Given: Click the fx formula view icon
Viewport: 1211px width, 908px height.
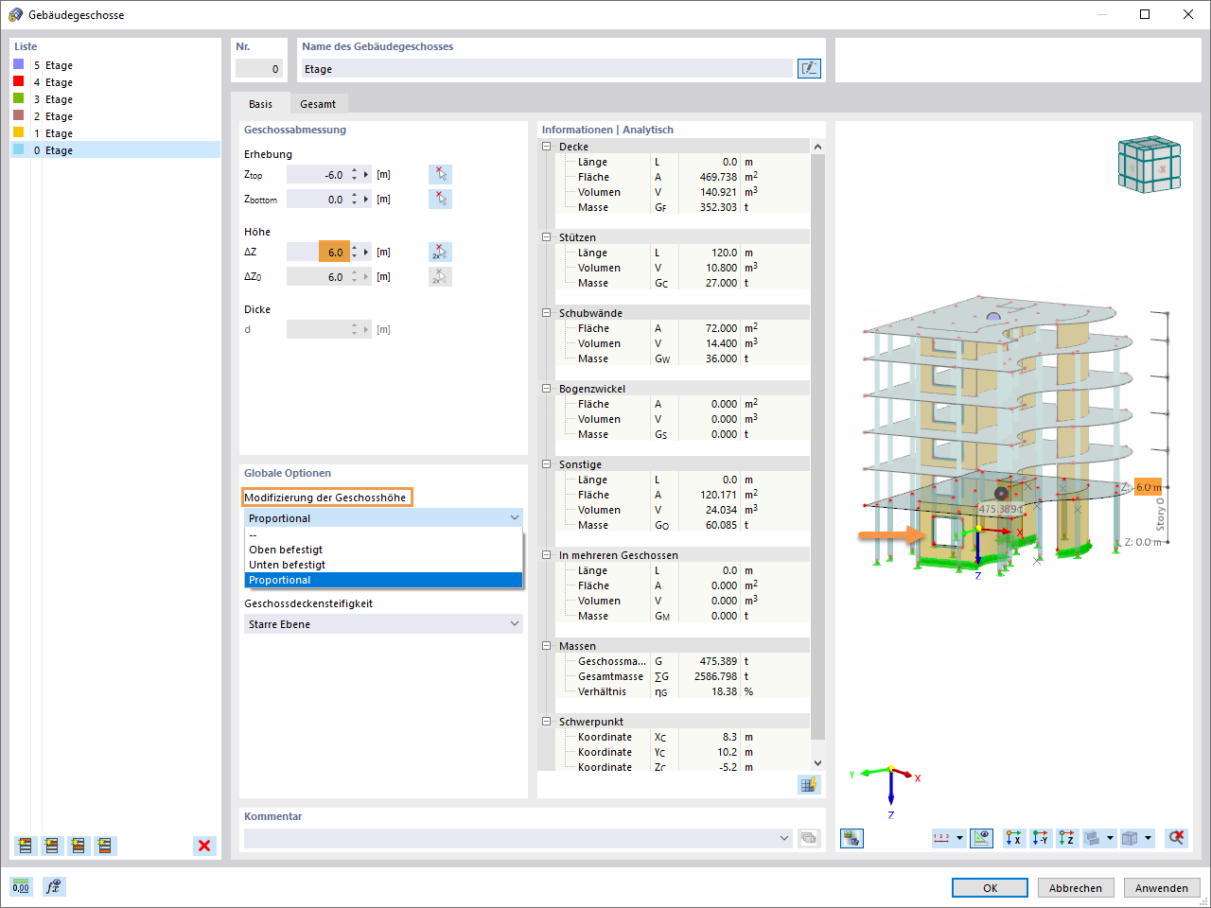Looking at the screenshot, I should tap(54, 887).
